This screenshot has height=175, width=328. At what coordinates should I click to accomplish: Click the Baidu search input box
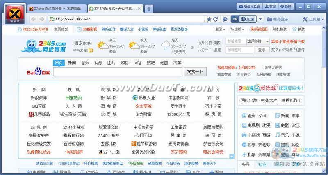pos(118,72)
